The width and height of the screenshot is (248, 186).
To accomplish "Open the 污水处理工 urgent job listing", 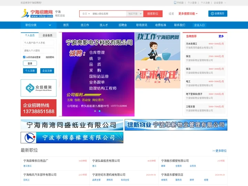I will 205,45.
